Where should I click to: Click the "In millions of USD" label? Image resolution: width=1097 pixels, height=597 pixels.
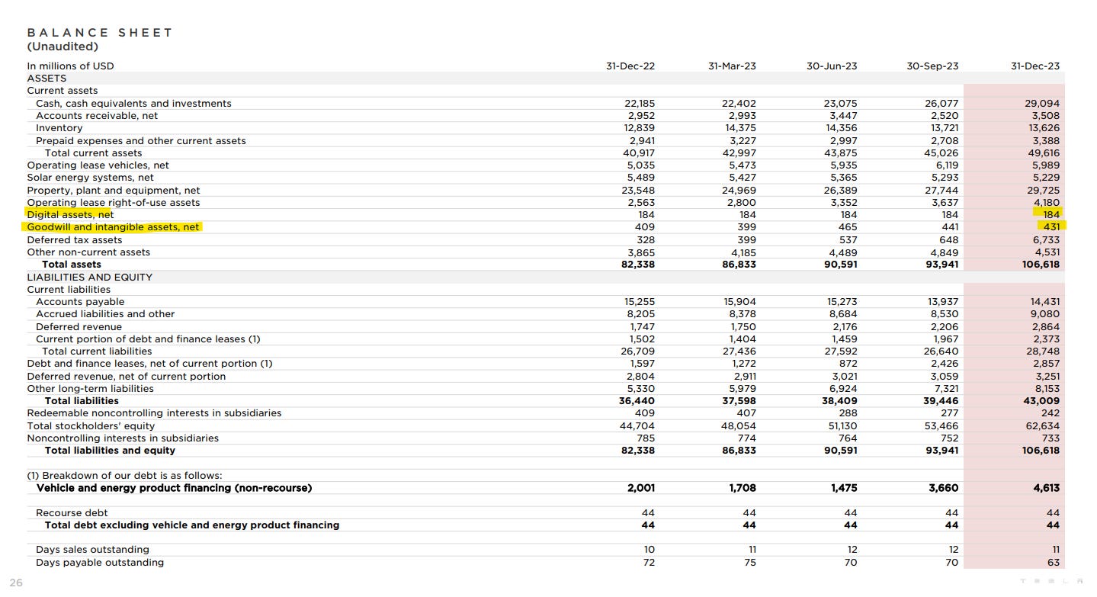tap(70, 66)
